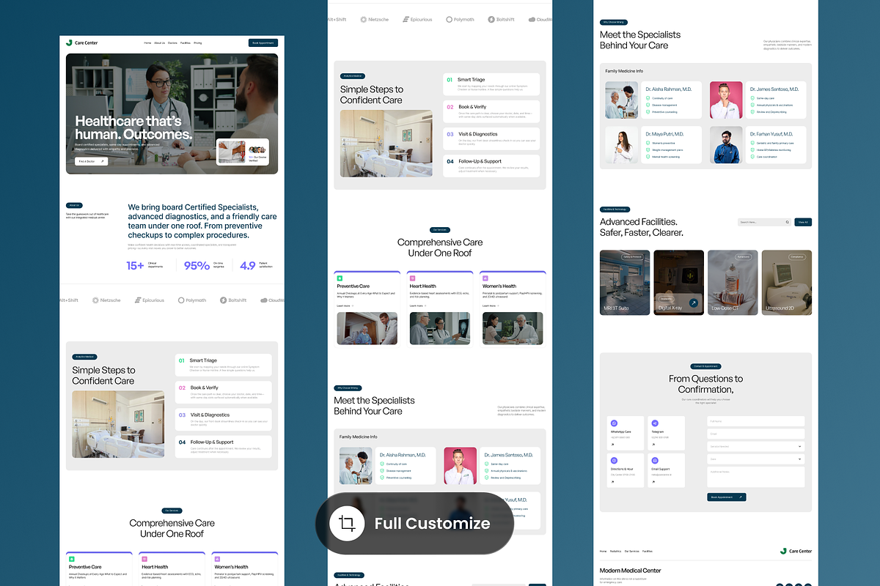Open the doctors verified card in hero
Image resolution: width=880 pixels, height=586 pixels.
(243, 152)
